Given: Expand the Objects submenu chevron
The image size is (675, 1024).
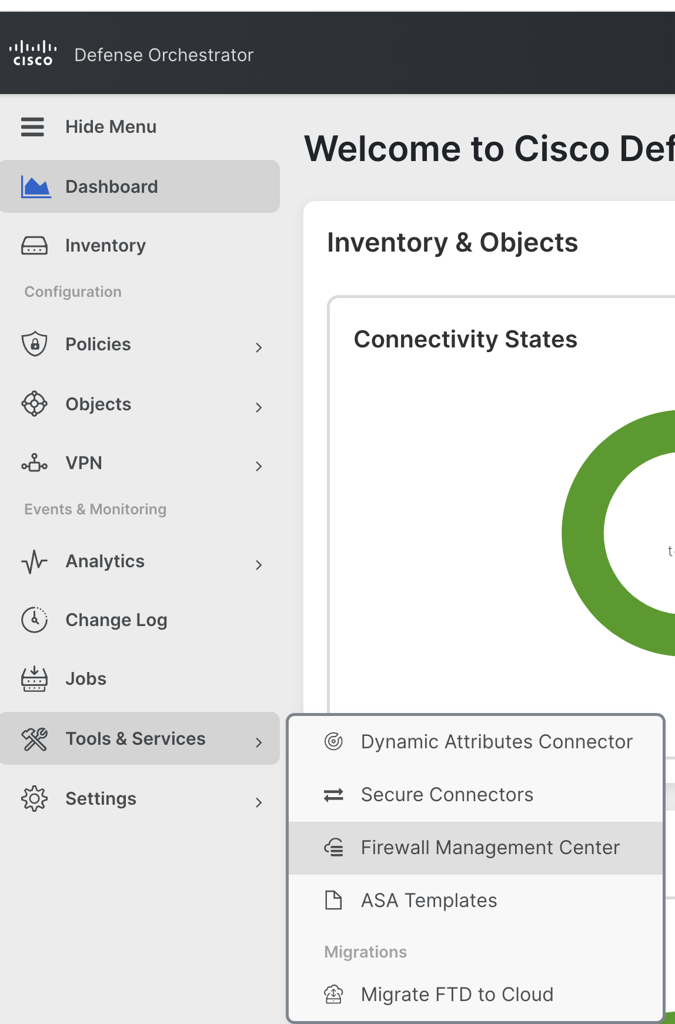Looking at the screenshot, I should [x=259, y=407].
